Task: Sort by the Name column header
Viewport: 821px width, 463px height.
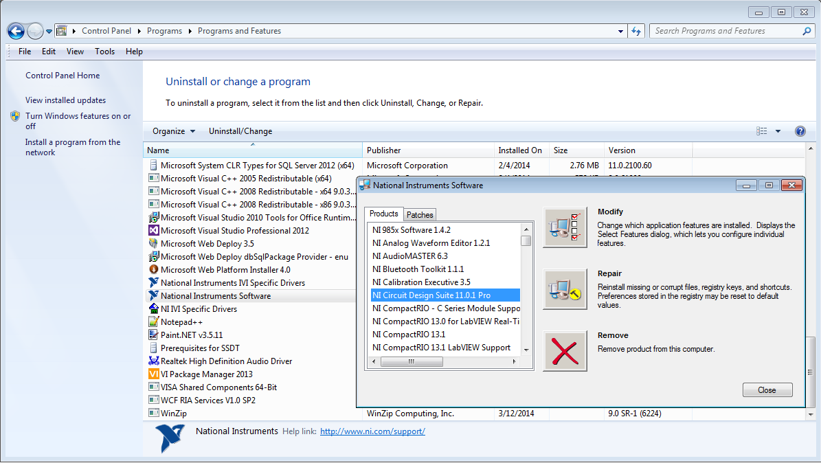Action: tap(252, 150)
